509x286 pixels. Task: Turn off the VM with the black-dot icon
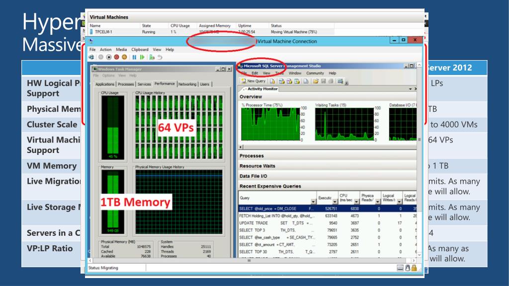(x=109, y=58)
